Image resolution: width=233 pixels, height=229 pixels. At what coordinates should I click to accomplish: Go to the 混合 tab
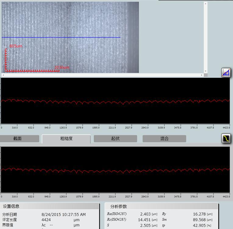(x=164, y=139)
